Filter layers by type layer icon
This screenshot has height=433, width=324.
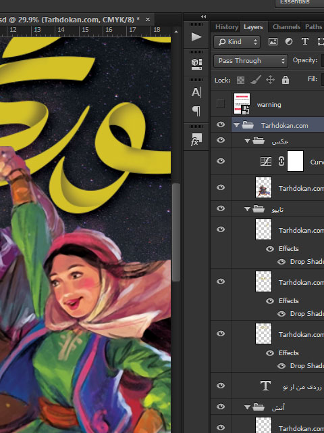point(304,42)
